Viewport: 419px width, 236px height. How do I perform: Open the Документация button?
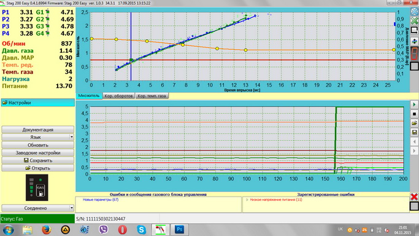tap(37, 130)
